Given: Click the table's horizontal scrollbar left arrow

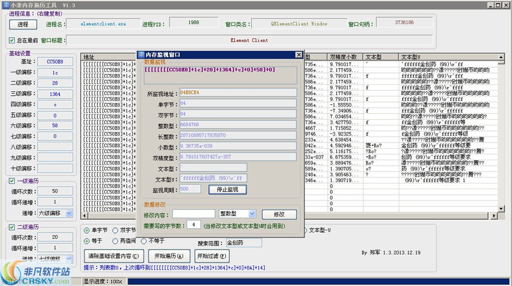Looking at the screenshot, I should 85,215.
